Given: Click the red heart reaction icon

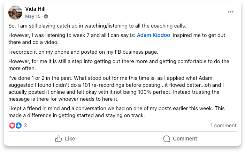Looking at the screenshot, I should [12, 126].
